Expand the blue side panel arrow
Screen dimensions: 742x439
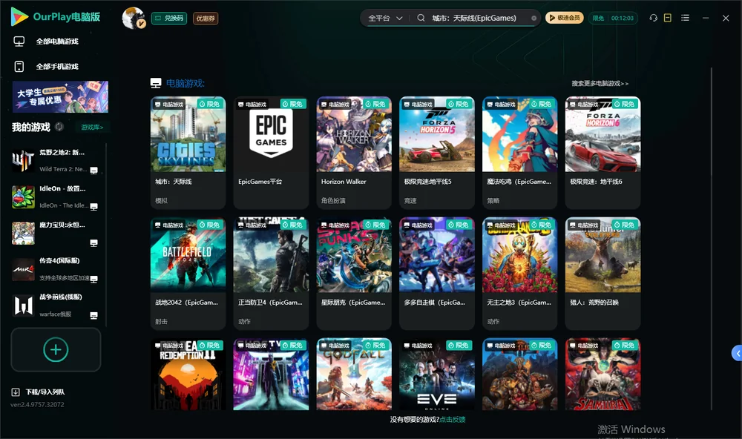[x=737, y=354]
